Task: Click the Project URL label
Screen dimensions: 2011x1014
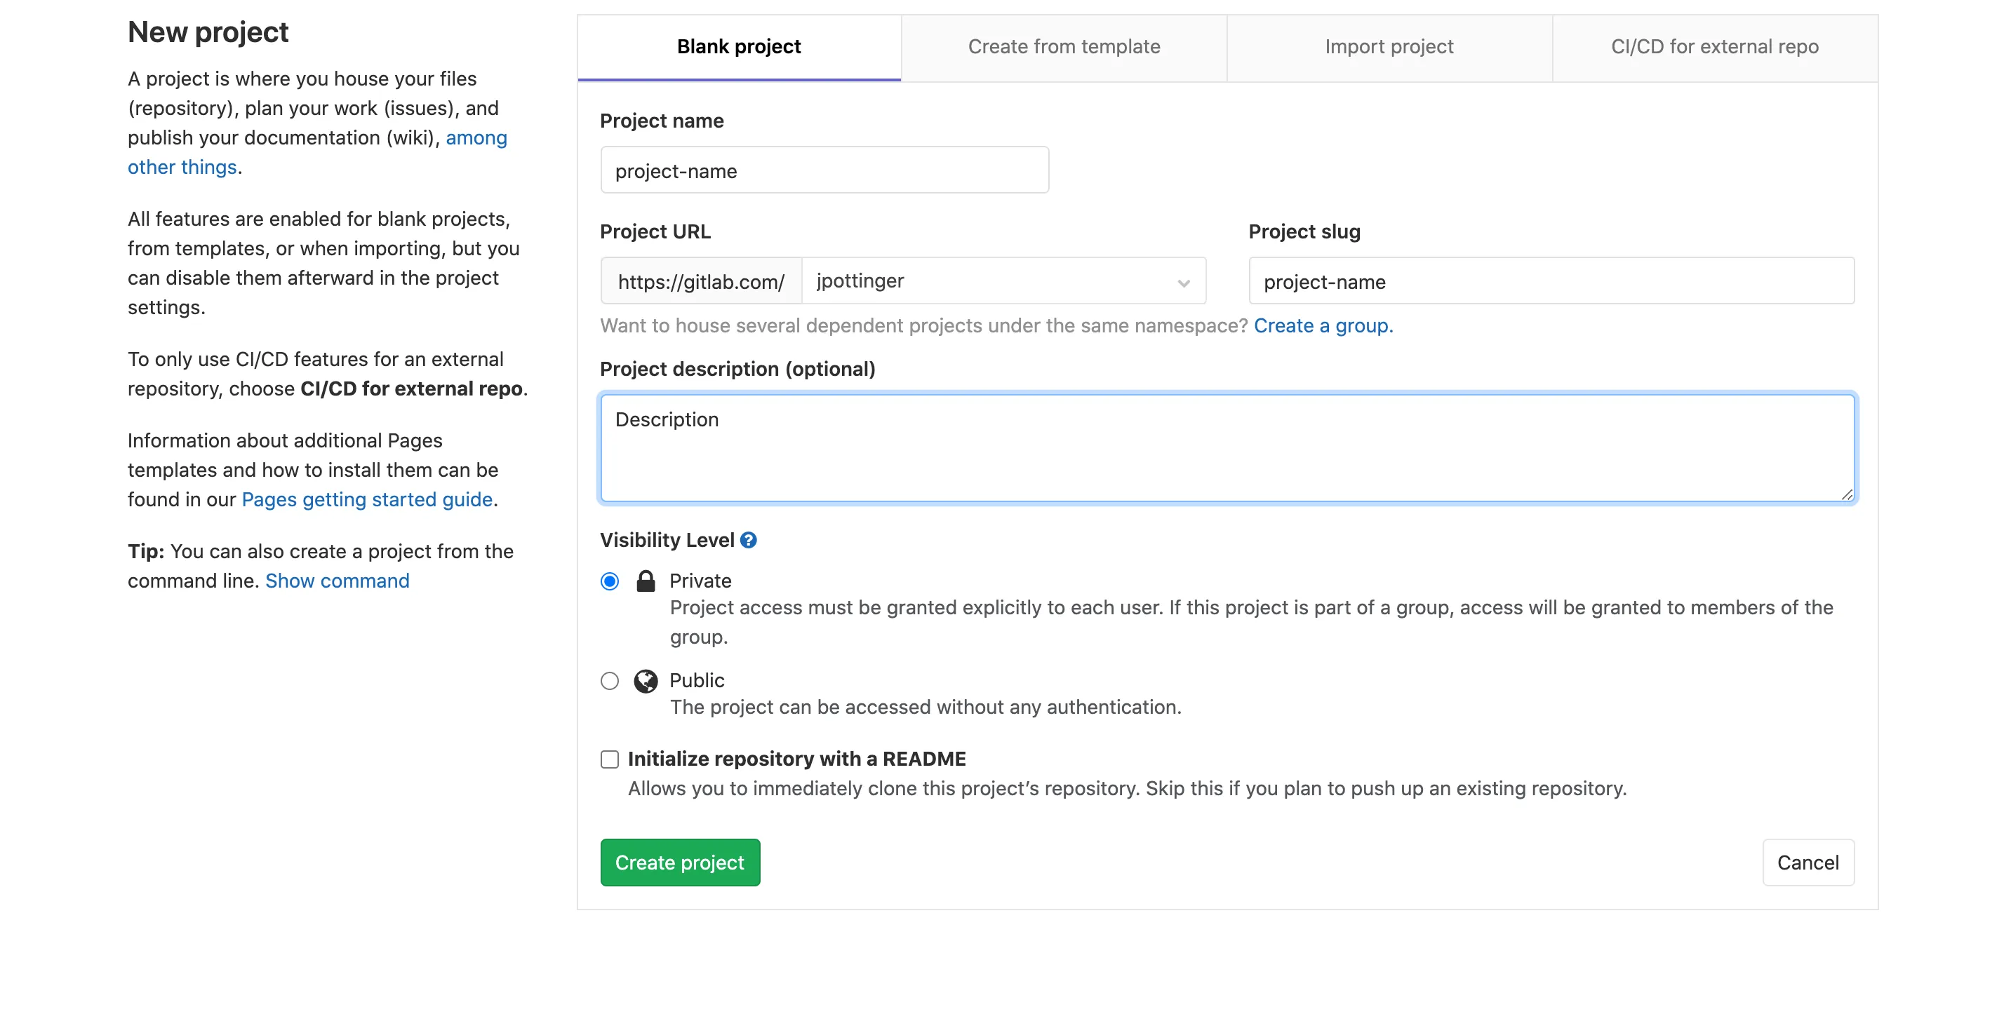Action: point(655,231)
